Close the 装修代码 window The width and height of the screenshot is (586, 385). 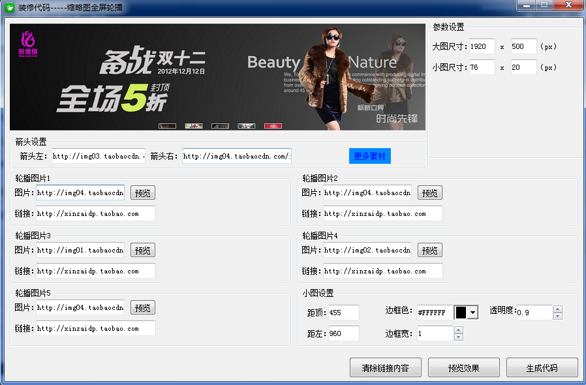click(569, 5)
